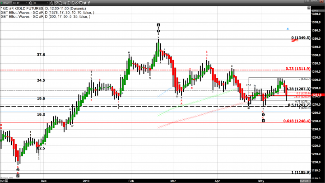Share chart on Twitter
This screenshot has width=325, height=183.
[x=85, y=3]
